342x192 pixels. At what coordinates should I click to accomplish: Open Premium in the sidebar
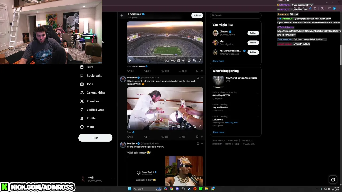[x=90, y=101]
